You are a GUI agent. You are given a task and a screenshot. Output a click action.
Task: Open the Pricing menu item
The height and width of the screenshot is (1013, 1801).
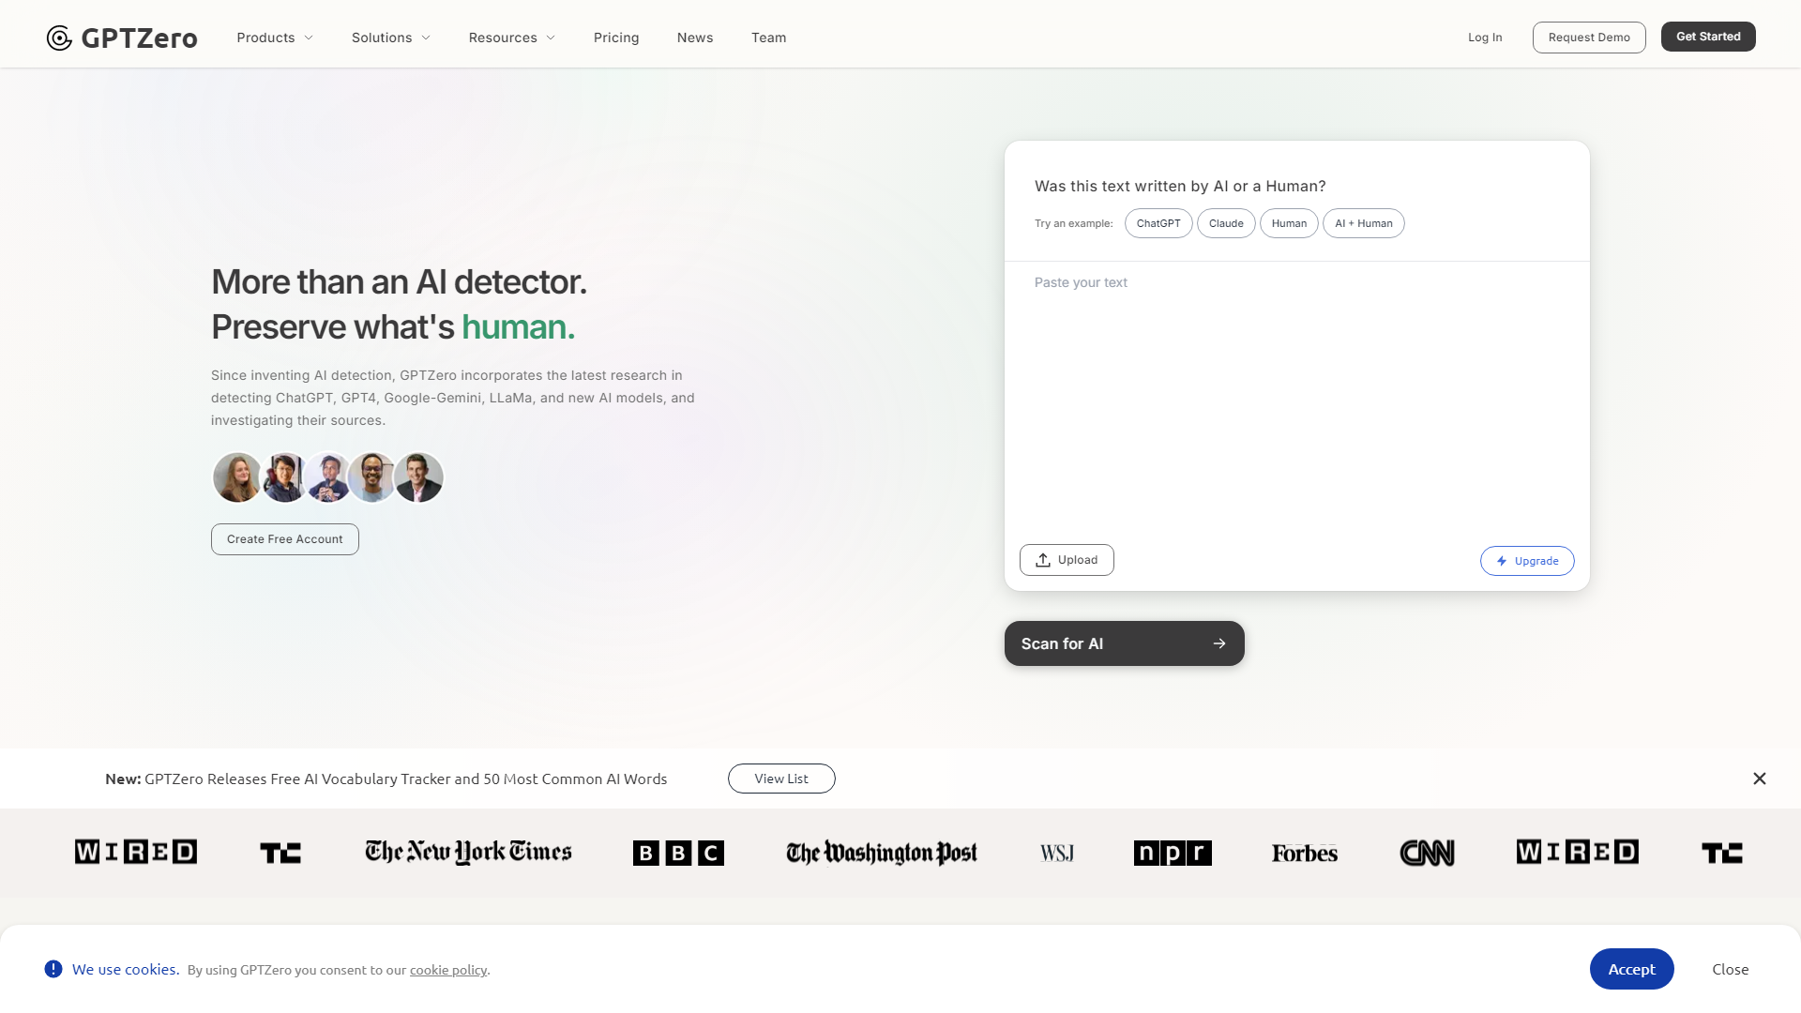pyautogui.click(x=616, y=38)
